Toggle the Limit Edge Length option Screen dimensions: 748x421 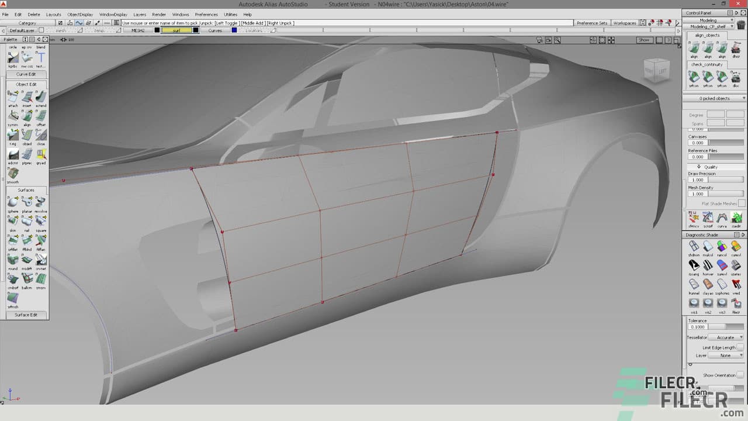pyautogui.click(x=741, y=347)
